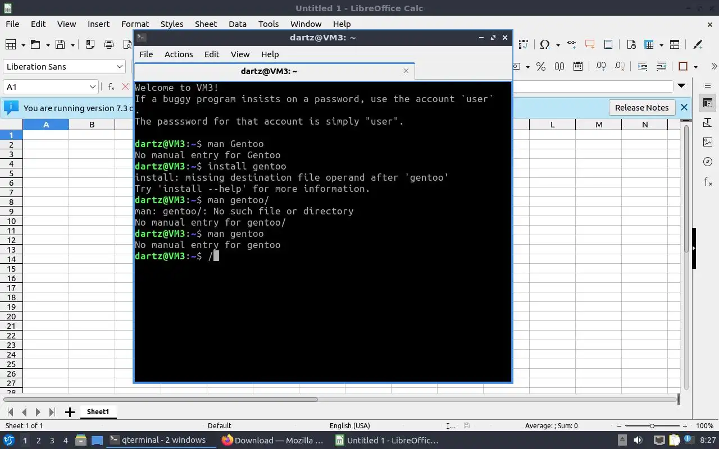
Task: Open sidebar Navigator deck
Action: [x=708, y=162]
